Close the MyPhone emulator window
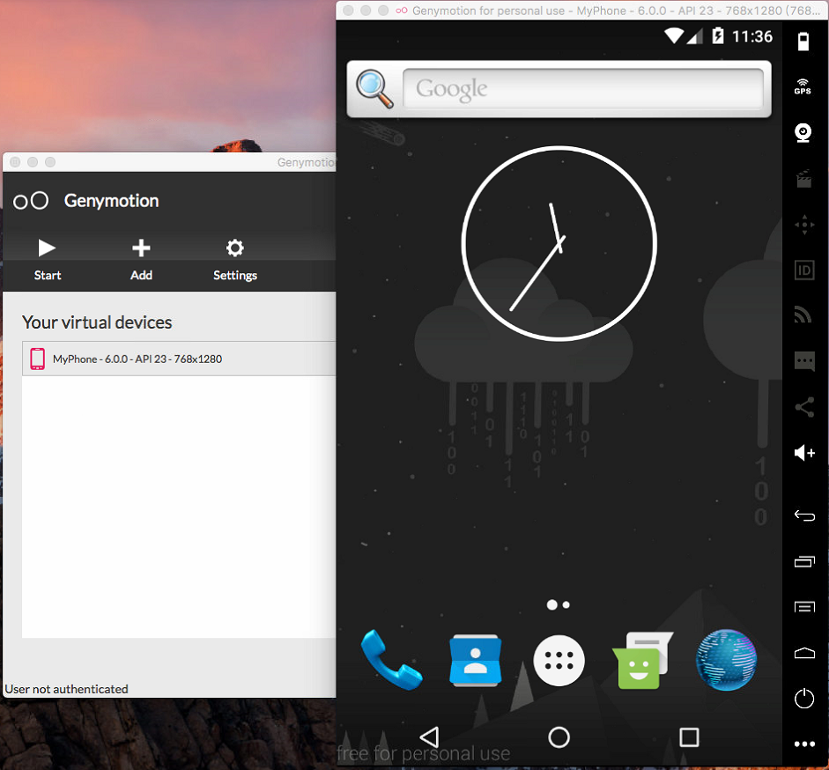The image size is (829, 770). tap(348, 10)
